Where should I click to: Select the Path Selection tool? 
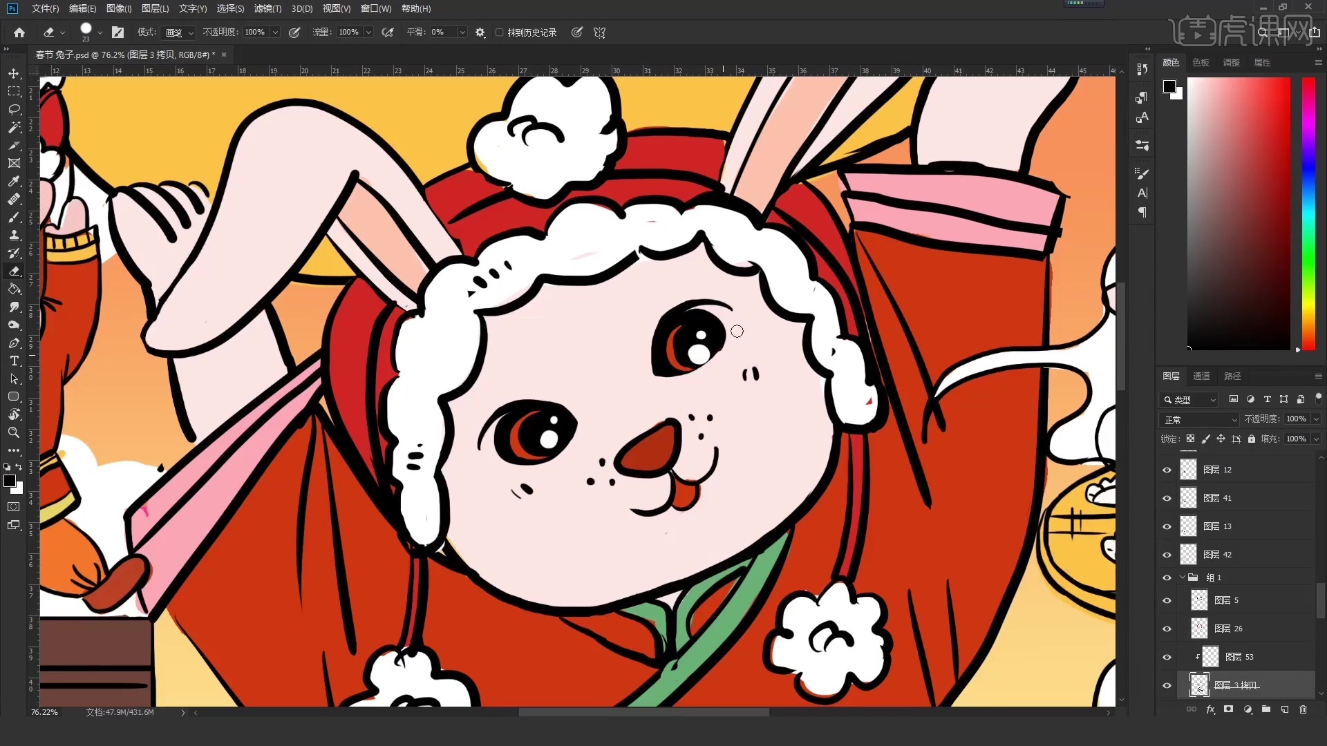click(x=14, y=379)
